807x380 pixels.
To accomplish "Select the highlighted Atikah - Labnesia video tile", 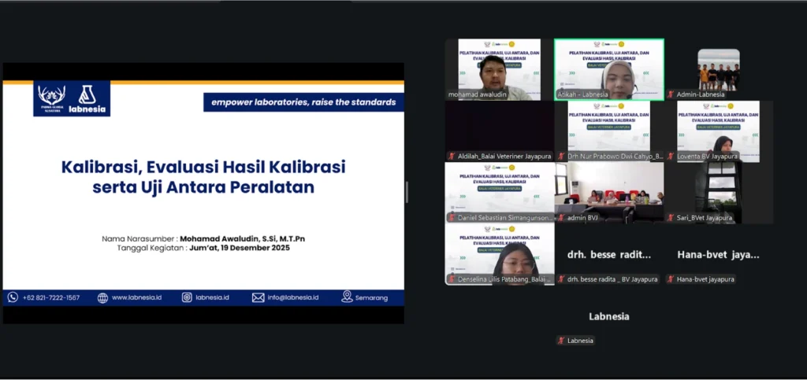I will coord(608,69).
